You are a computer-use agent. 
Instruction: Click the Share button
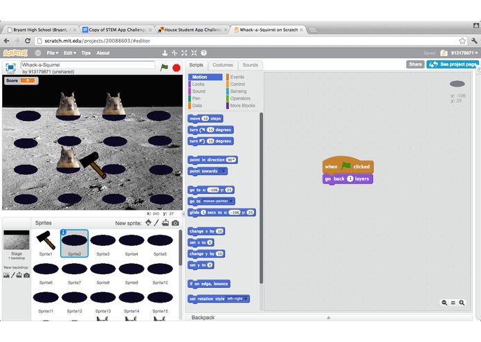(x=415, y=64)
